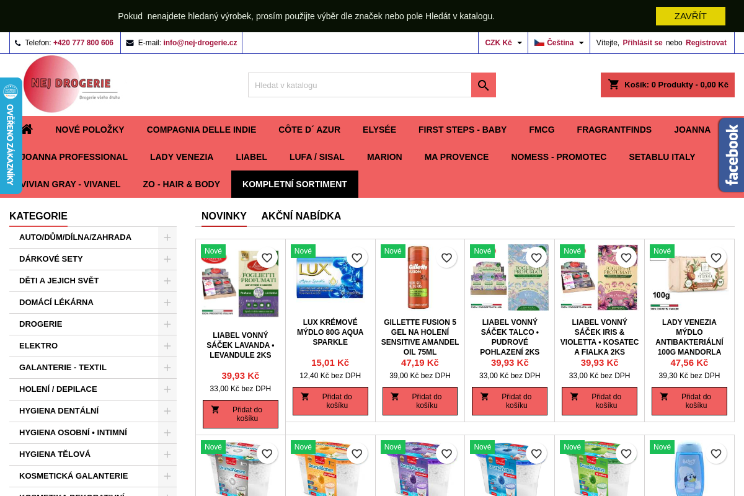Expand ELEKTRO category
Viewport: 744px width, 496px height.
[x=167, y=346]
